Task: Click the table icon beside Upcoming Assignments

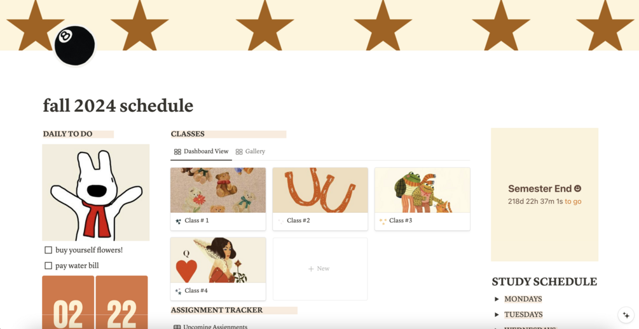Action: coord(177,327)
